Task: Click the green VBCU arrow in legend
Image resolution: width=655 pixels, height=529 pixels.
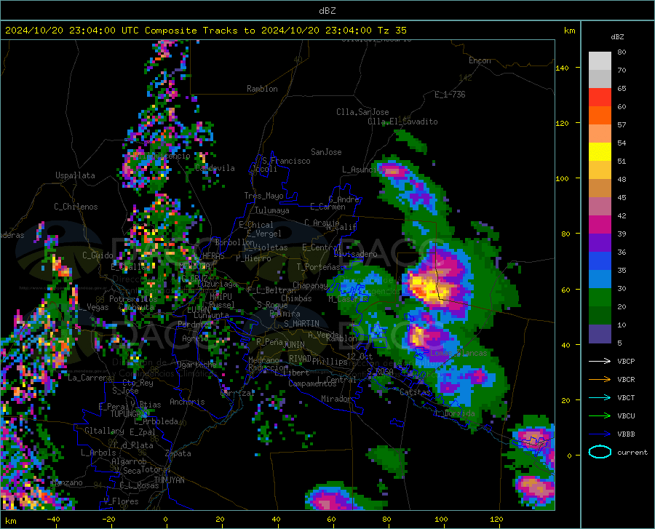Action: click(x=600, y=415)
